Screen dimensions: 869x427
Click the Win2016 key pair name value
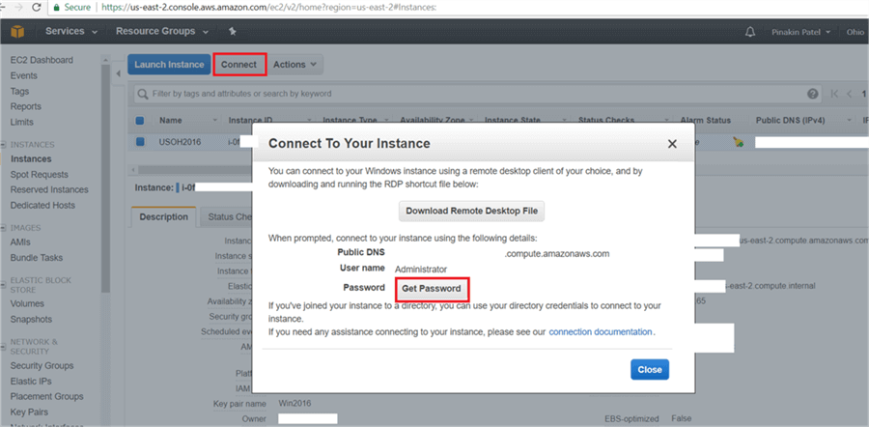click(x=294, y=403)
